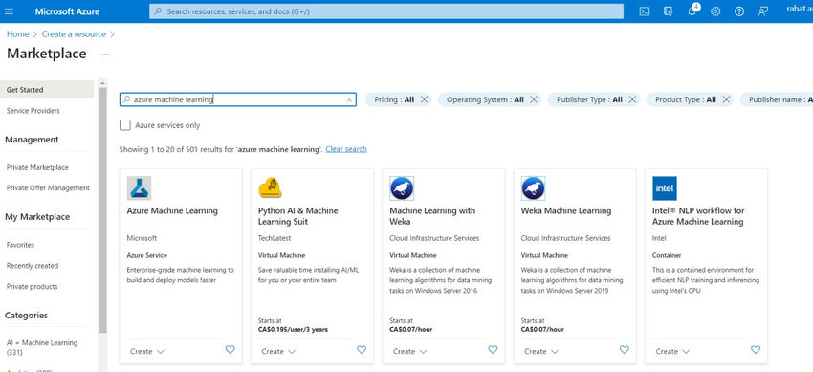Click the marketplace search input field

tap(238, 99)
